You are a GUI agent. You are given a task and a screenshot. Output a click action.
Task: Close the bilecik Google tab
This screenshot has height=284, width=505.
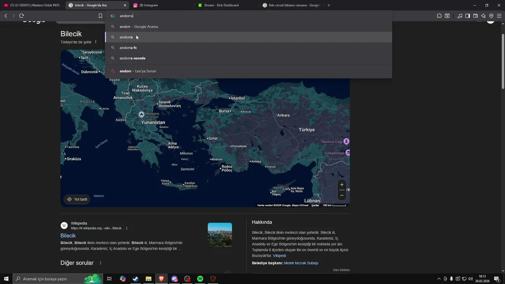click(125, 5)
